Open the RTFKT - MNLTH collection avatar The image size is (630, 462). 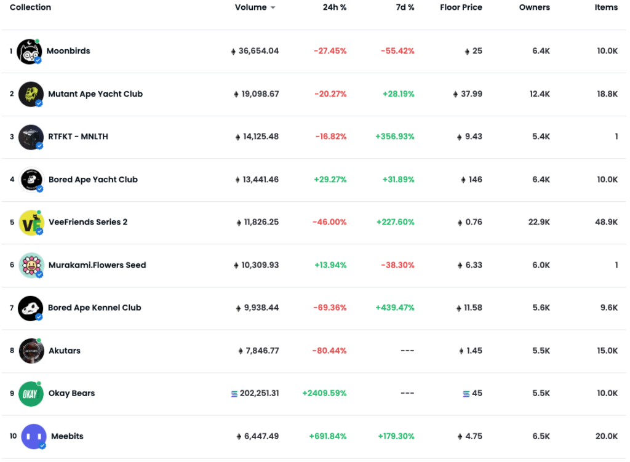(31, 137)
